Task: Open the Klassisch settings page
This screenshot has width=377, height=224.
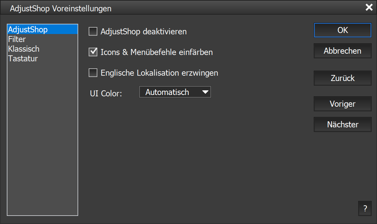Action: coord(24,49)
